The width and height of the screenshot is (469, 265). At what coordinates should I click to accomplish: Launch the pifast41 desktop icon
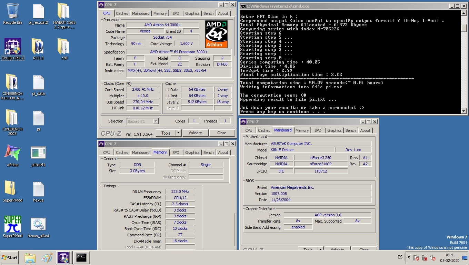coord(38,156)
